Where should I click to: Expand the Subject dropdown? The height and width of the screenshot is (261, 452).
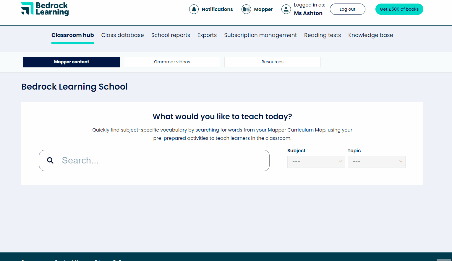316,162
